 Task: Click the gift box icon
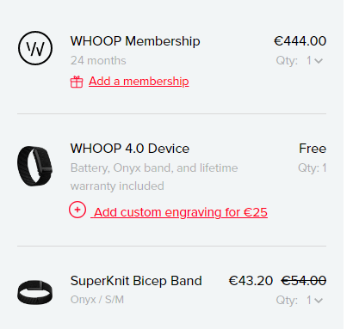pyautogui.click(x=77, y=82)
